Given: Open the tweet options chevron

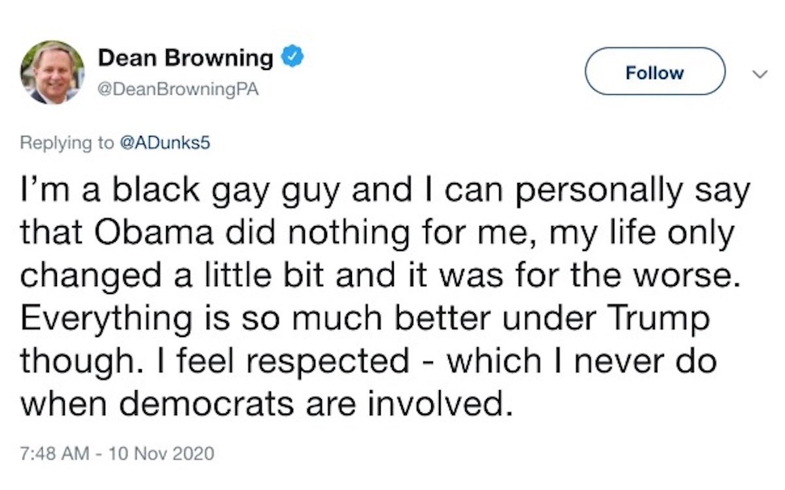Looking at the screenshot, I should (x=759, y=75).
